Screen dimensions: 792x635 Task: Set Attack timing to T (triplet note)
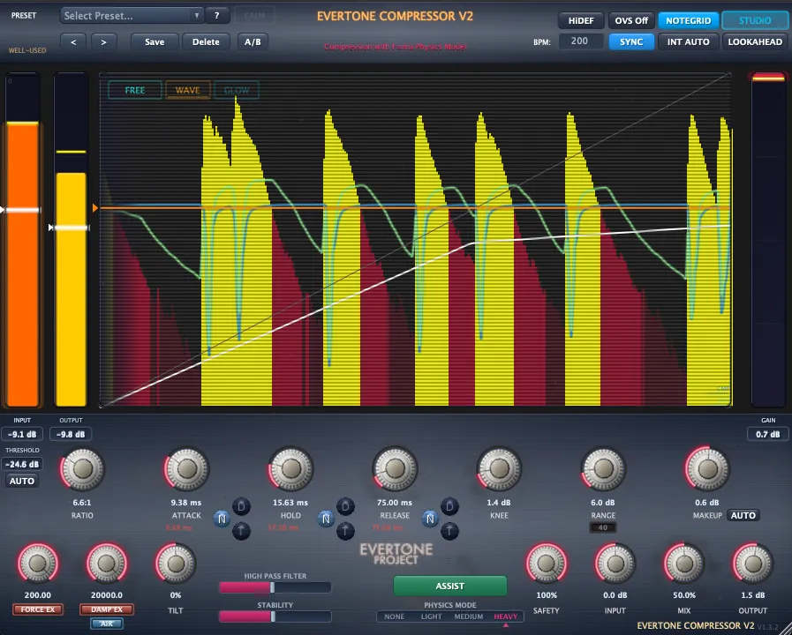pyautogui.click(x=241, y=531)
